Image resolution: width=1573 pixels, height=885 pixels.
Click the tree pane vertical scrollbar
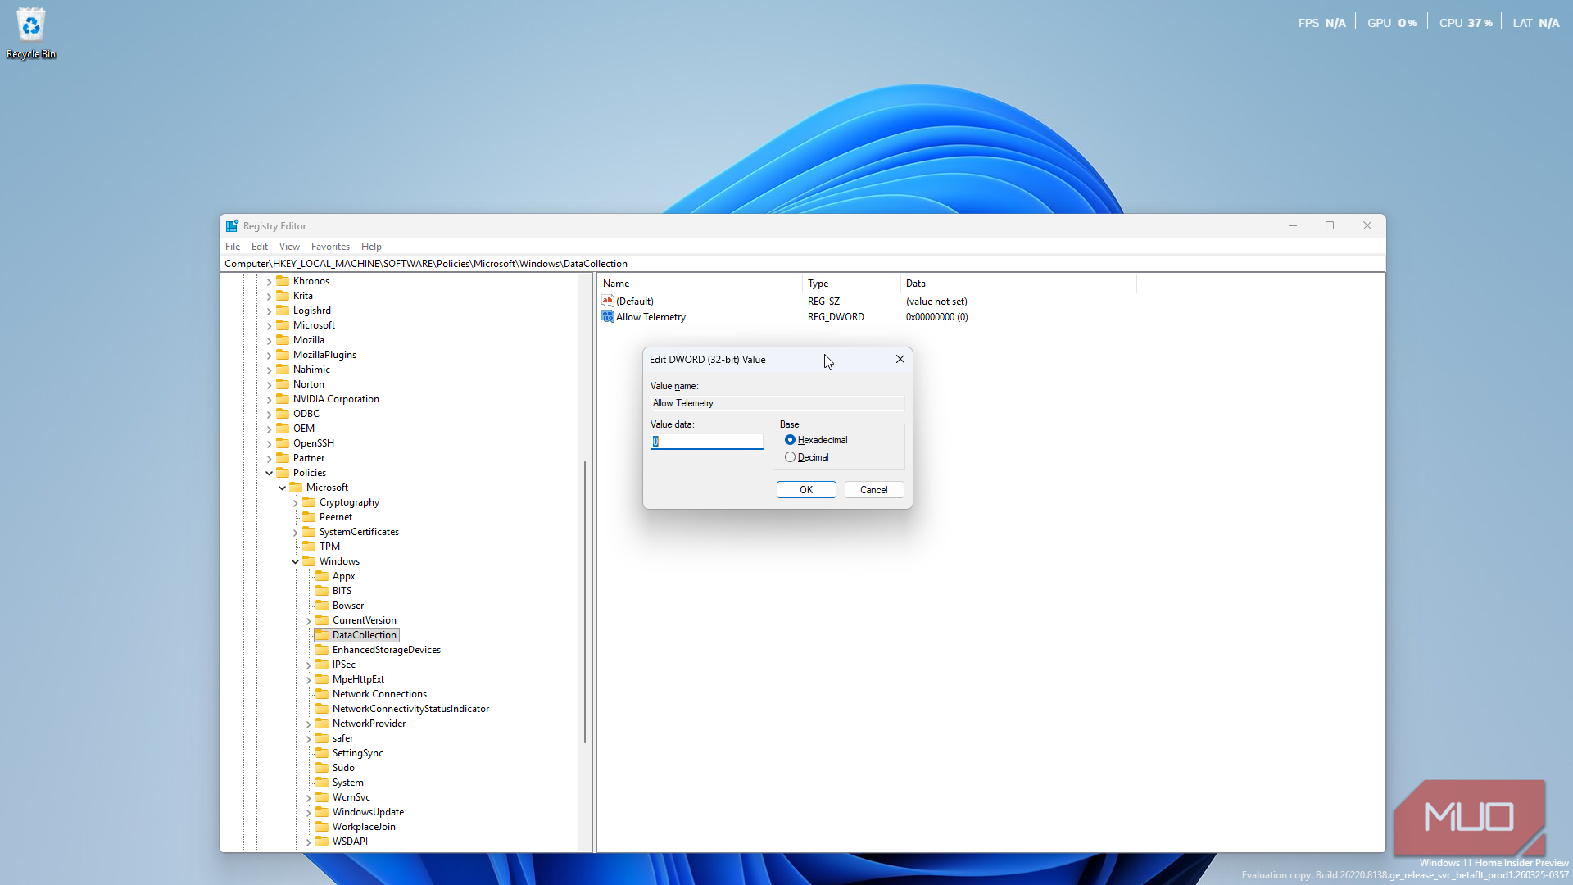click(x=585, y=602)
